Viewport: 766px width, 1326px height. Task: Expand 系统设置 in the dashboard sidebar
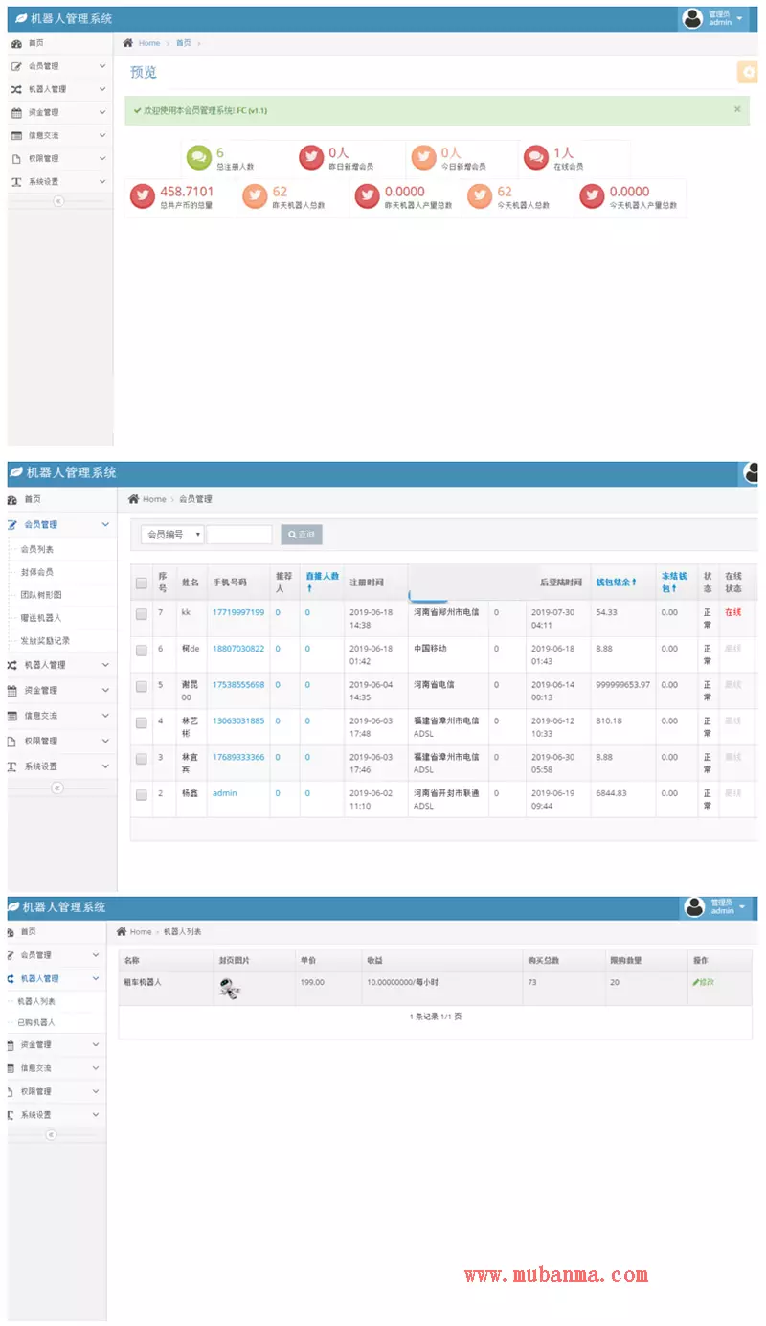point(57,181)
